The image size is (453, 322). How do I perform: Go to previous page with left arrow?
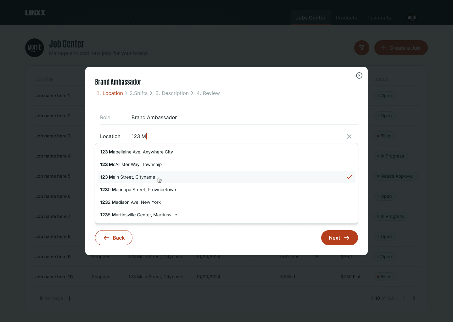[x=404, y=298]
